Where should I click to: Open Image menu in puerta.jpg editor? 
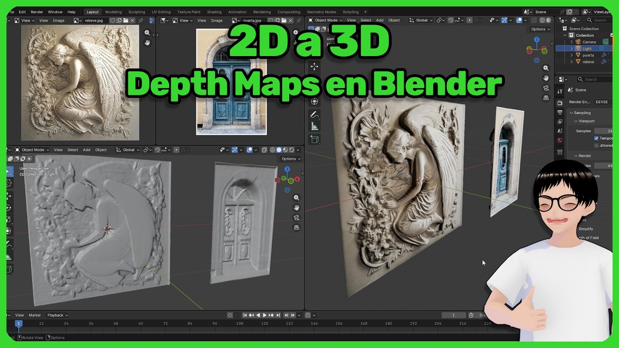pos(217,20)
